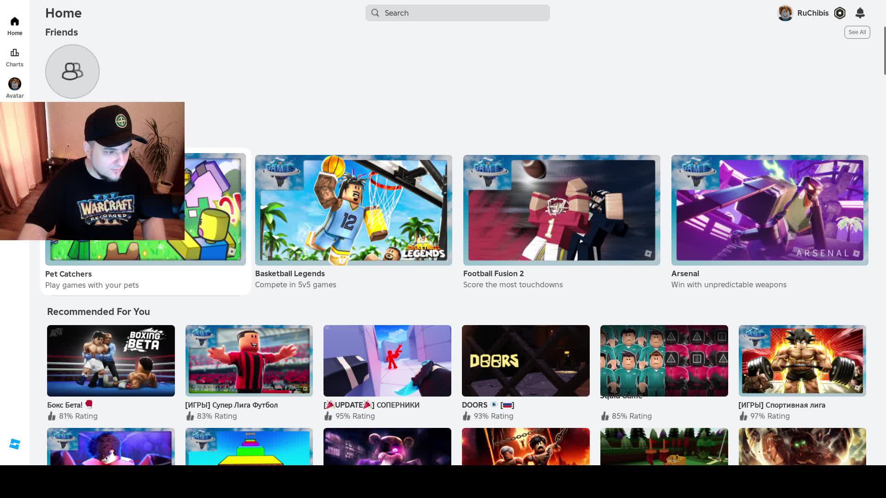The width and height of the screenshot is (886, 498).
Task: Open the Football Fusion 2 game thumbnail
Action: tap(562, 210)
